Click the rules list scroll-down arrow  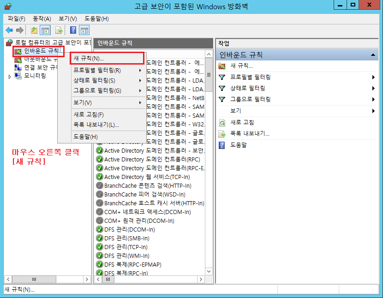(209, 271)
